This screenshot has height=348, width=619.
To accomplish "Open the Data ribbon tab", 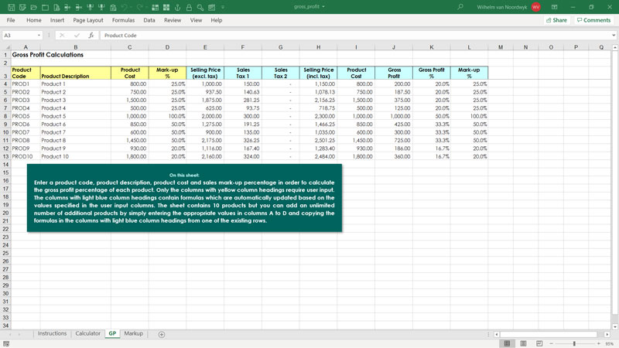I will (149, 20).
